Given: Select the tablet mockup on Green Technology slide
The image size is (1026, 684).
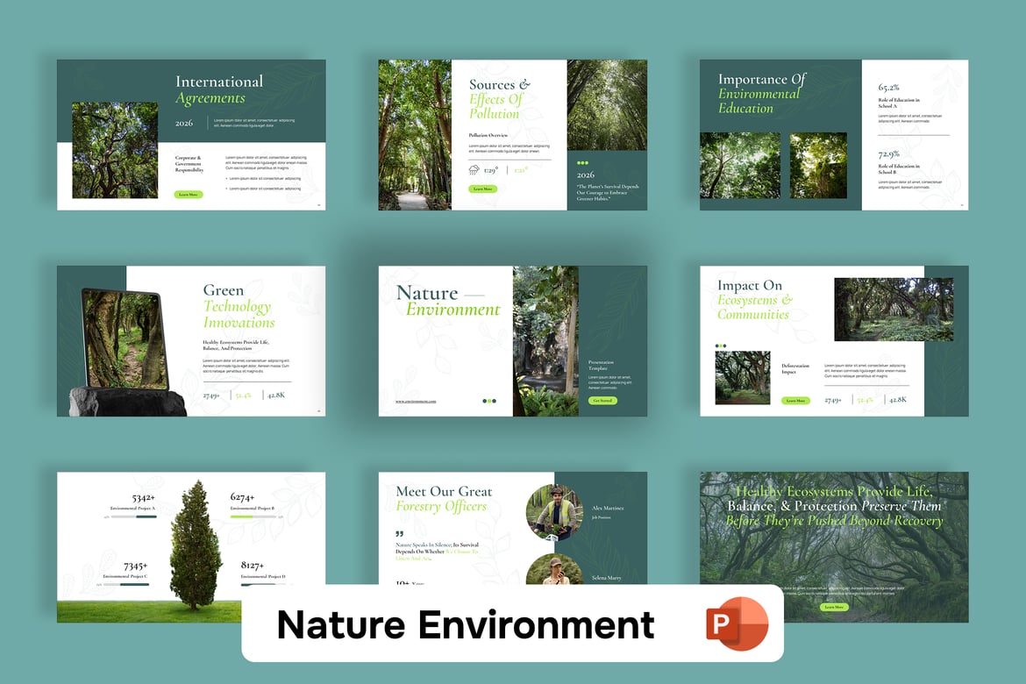Looking at the screenshot, I should (x=125, y=339).
